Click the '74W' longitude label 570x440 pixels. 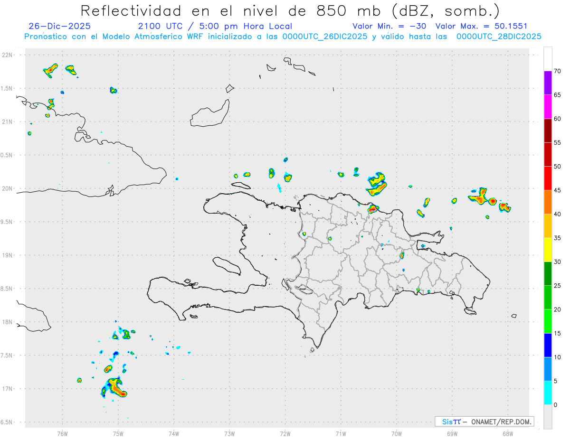pos(174,434)
